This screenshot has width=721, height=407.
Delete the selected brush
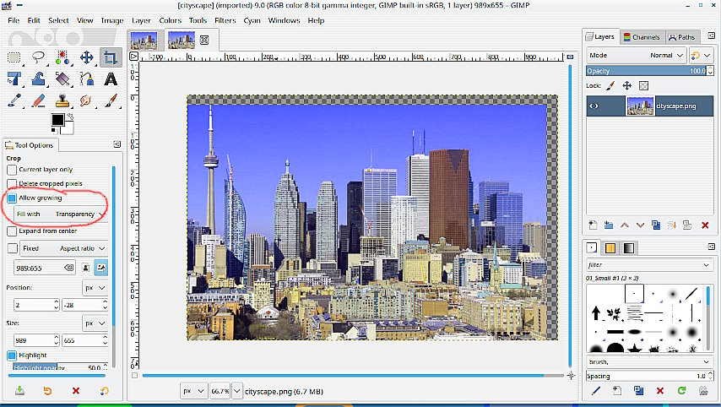(660, 391)
